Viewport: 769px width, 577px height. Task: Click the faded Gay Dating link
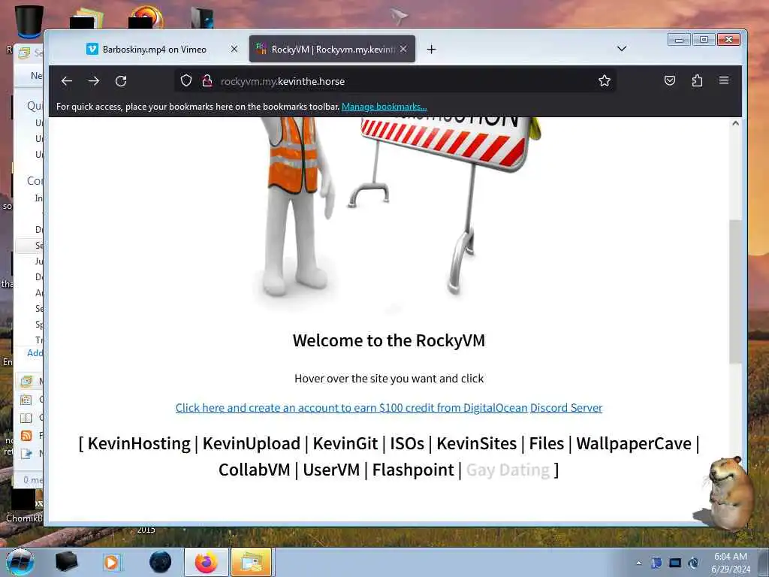click(508, 470)
